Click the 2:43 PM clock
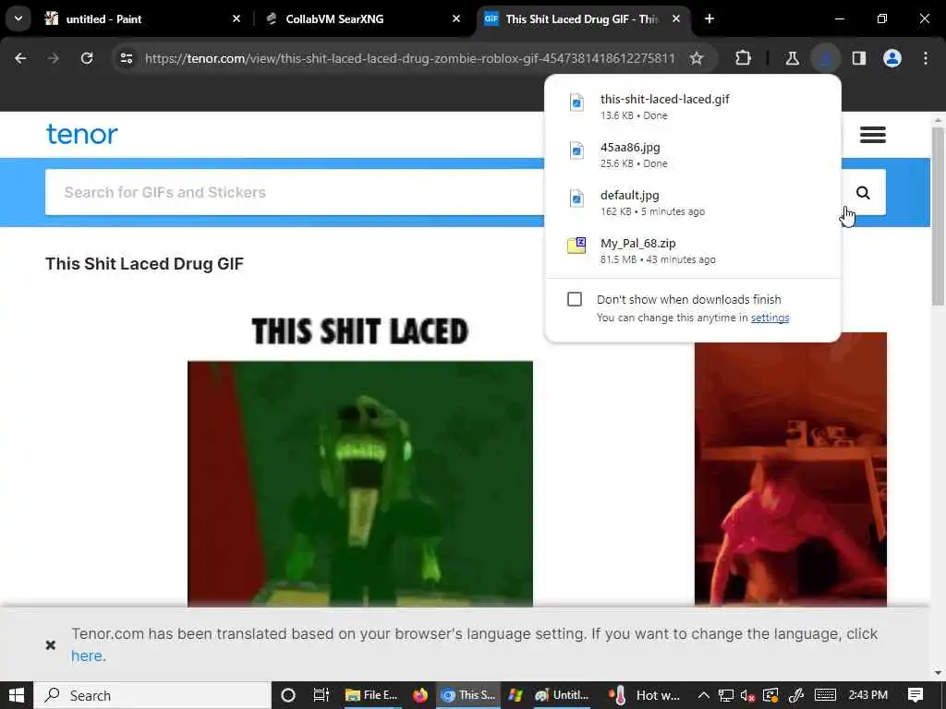Viewport: 946px width, 709px height. pyautogui.click(x=867, y=695)
